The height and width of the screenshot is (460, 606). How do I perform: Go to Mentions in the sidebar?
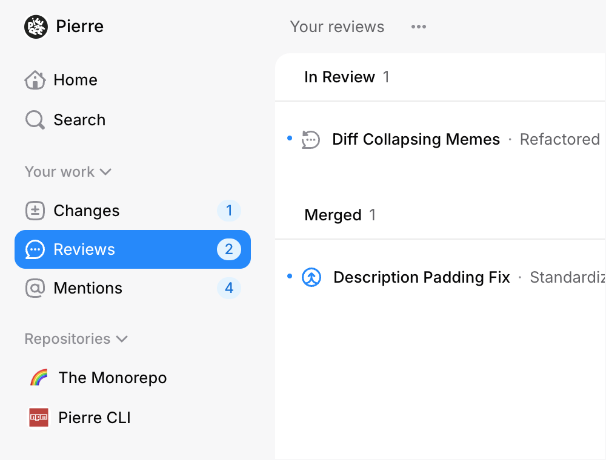pyautogui.click(x=88, y=288)
